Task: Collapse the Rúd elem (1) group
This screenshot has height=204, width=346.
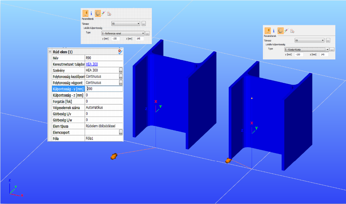Action: tap(50, 52)
